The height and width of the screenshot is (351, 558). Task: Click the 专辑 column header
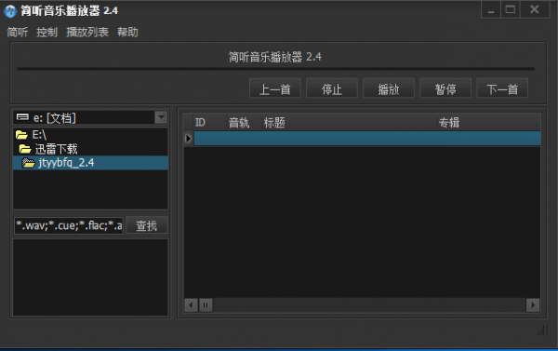point(488,123)
